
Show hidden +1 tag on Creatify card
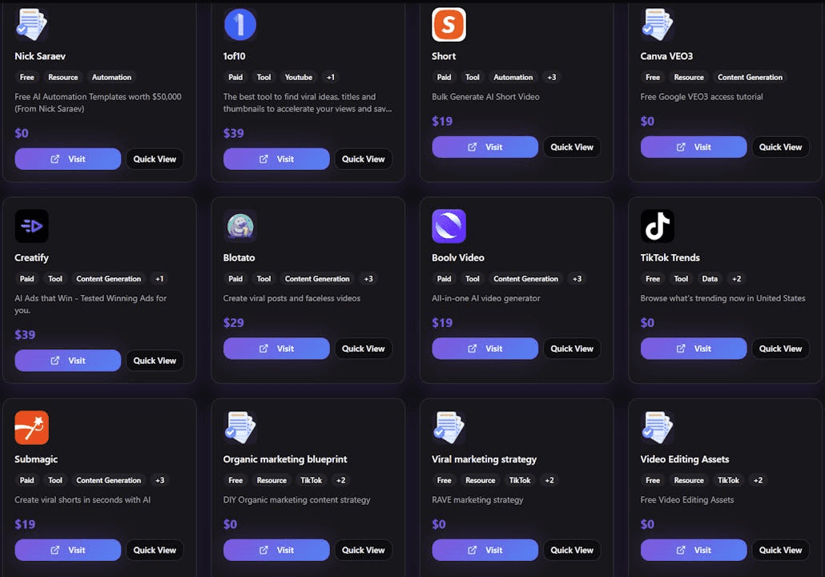click(159, 279)
